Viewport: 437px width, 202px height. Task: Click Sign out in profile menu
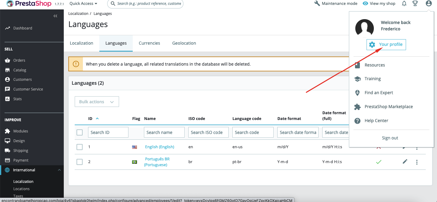pos(390,138)
